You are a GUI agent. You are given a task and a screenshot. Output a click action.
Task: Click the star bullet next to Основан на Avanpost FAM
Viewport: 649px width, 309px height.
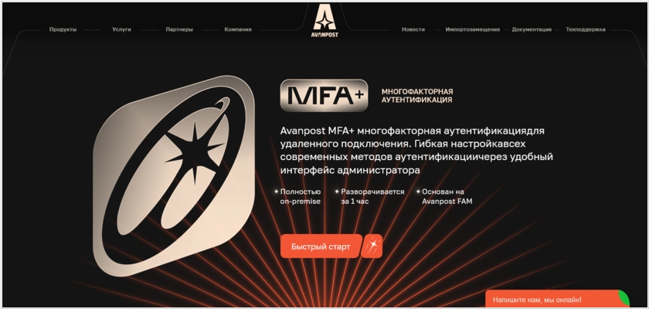tap(418, 192)
